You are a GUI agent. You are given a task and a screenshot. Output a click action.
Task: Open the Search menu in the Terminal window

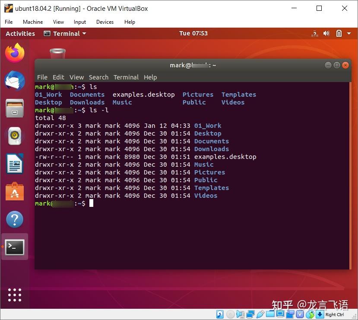(x=98, y=77)
